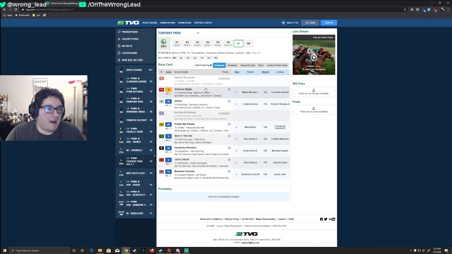Open Windows Task View button

point(82,250)
